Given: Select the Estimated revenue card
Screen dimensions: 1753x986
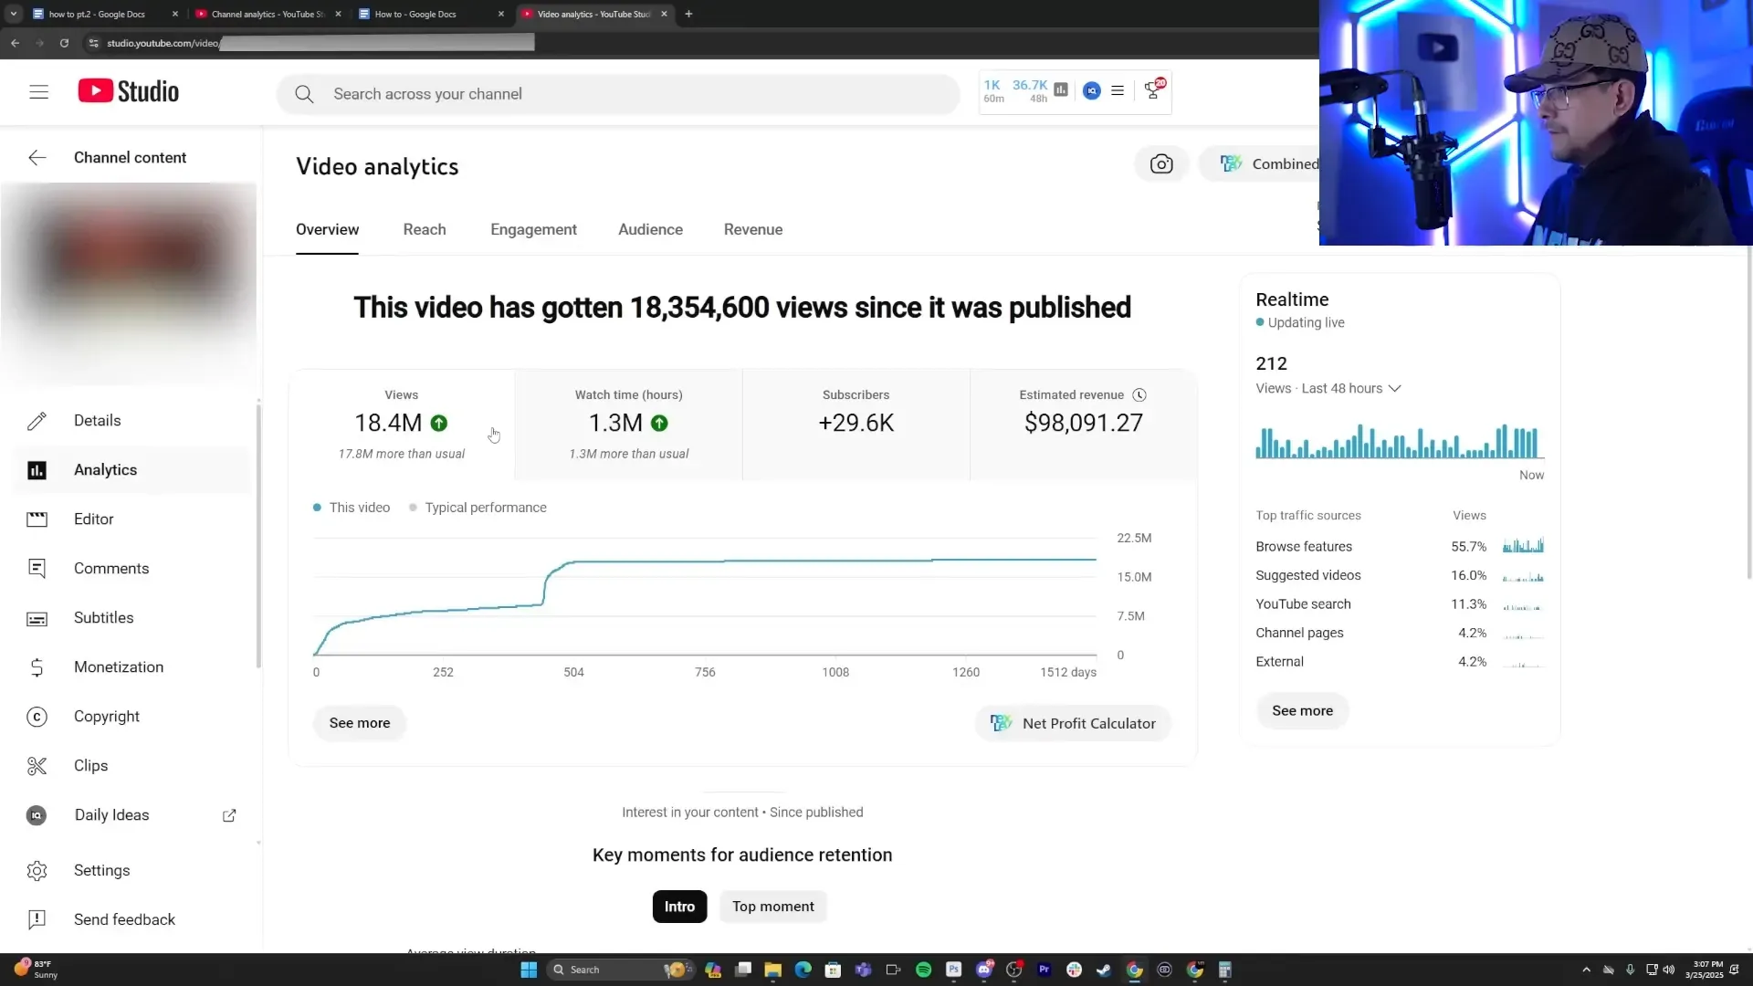Looking at the screenshot, I should (x=1083, y=425).
